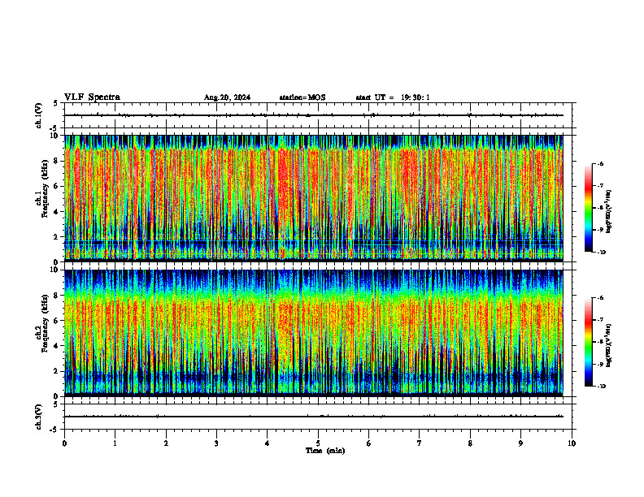
Task: Click the "6" tick on the time axis
Action: pyautogui.click(x=368, y=443)
